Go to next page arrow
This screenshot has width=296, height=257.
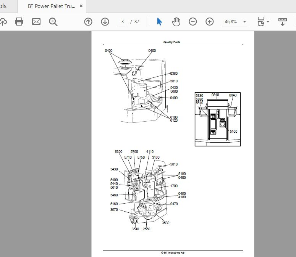(x=105, y=22)
